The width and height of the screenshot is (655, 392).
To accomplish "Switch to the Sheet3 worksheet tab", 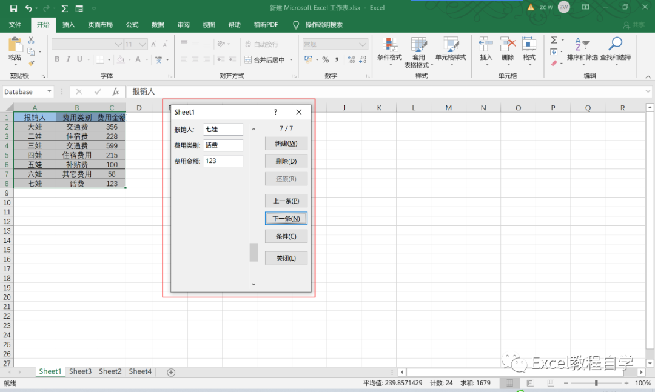I will coord(80,371).
